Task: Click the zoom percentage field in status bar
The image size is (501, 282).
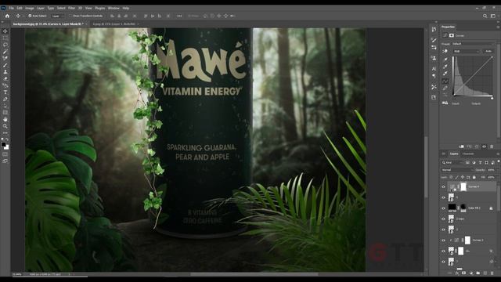Action: pos(17,274)
